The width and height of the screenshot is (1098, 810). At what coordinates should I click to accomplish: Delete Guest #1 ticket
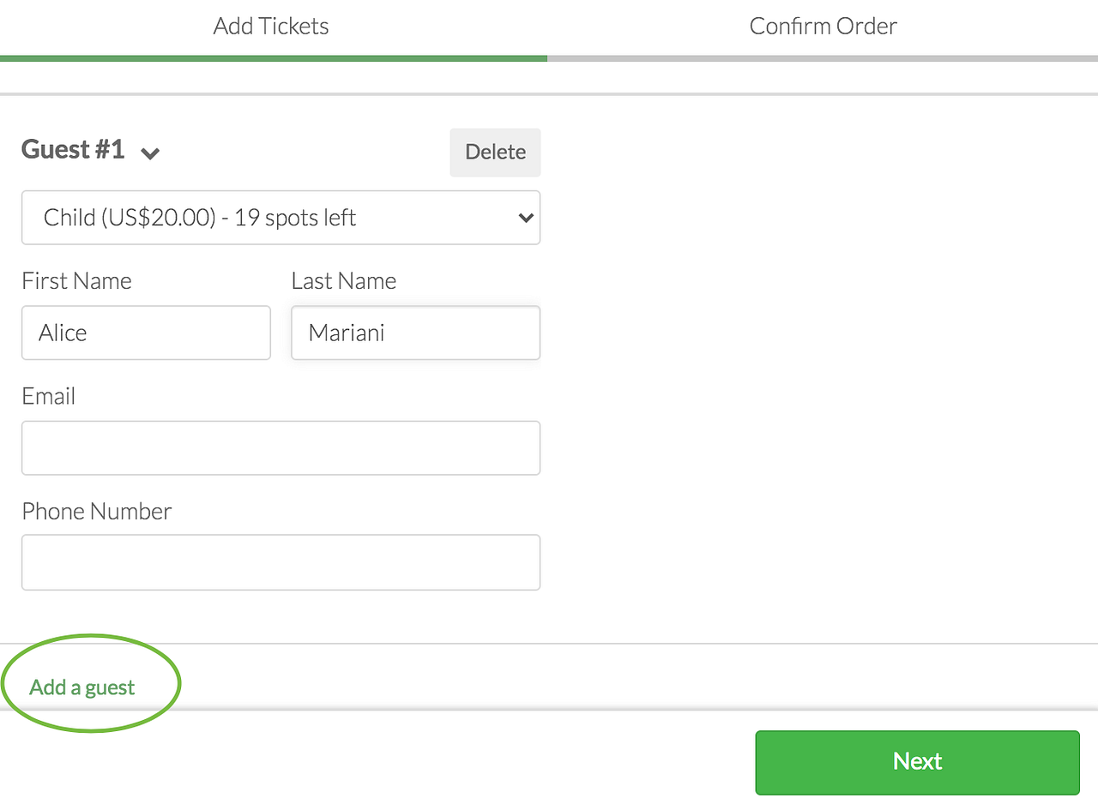point(495,153)
